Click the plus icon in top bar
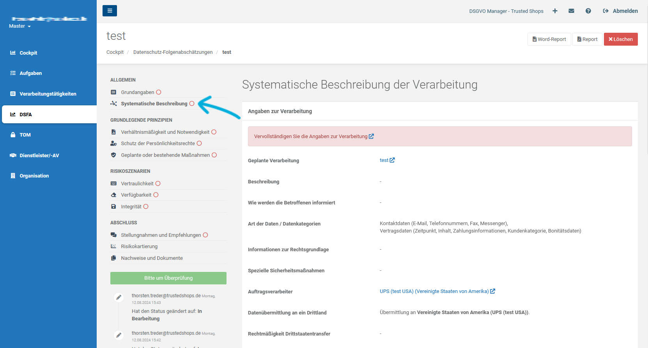The width and height of the screenshot is (648, 348). (x=555, y=11)
